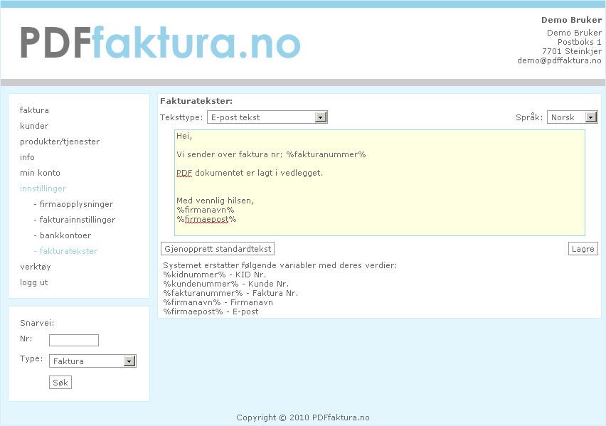Click the '%fakturanummer% - Faktura Nr.' line
This screenshot has height=426, width=606.
230,294
